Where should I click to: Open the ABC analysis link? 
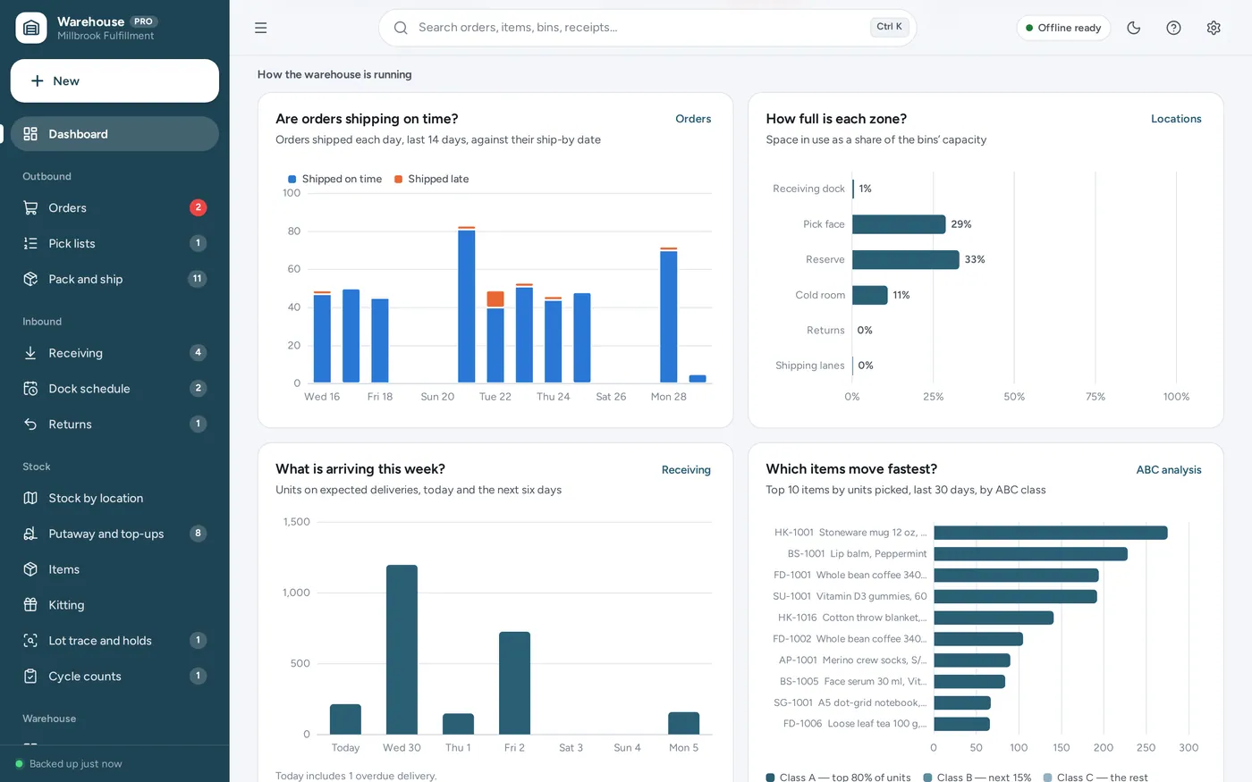[1169, 470]
